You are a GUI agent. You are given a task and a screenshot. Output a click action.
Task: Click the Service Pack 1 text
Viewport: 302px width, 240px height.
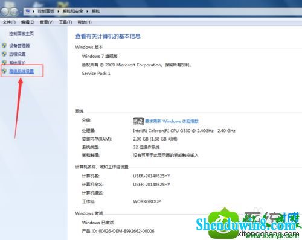(96, 74)
